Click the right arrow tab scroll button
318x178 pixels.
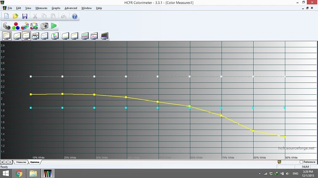click(10, 162)
